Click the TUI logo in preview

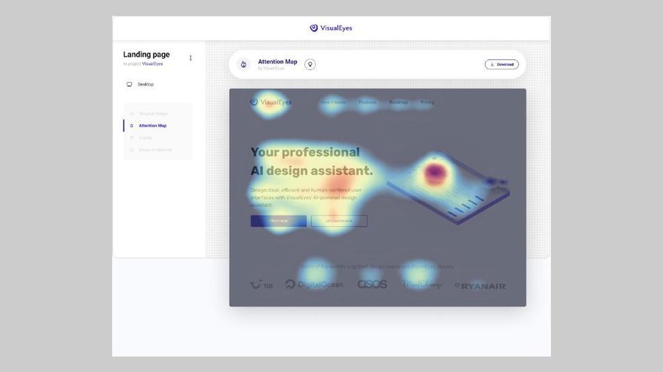click(261, 285)
